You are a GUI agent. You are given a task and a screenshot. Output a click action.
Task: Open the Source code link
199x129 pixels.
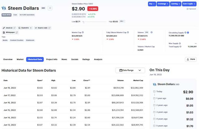point(43,28)
